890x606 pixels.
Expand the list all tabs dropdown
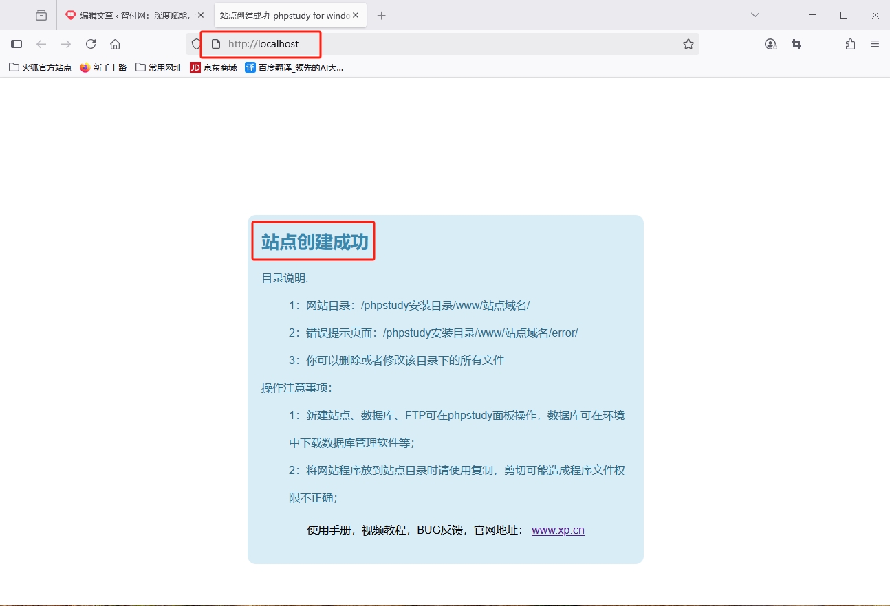click(755, 15)
